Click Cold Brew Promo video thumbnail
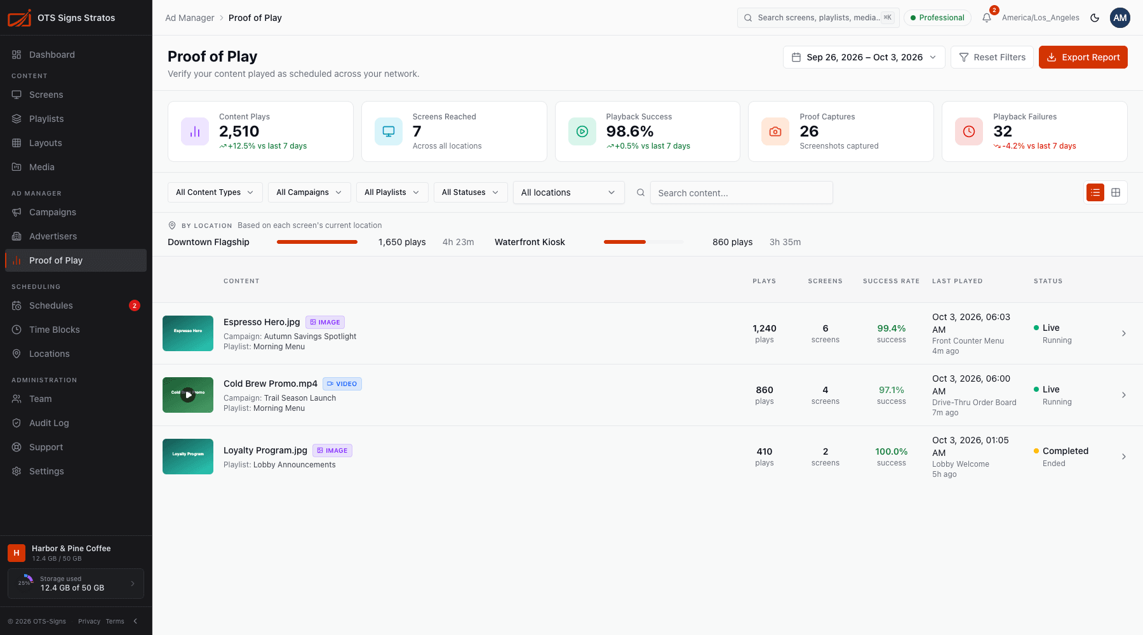Image resolution: width=1143 pixels, height=635 pixels. tap(188, 395)
